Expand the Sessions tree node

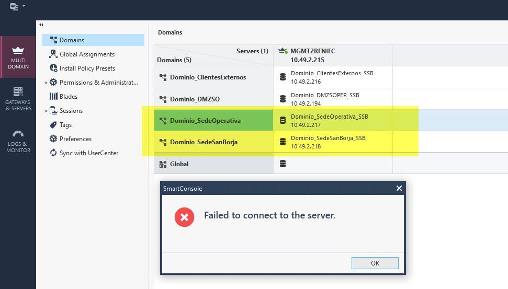[x=46, y=111]
